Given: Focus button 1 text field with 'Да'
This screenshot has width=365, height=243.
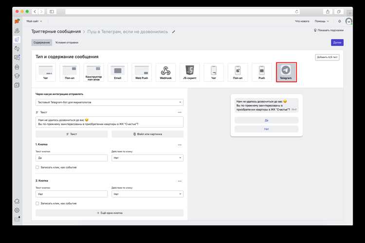Looking at the screenshot, I should 72,158.
